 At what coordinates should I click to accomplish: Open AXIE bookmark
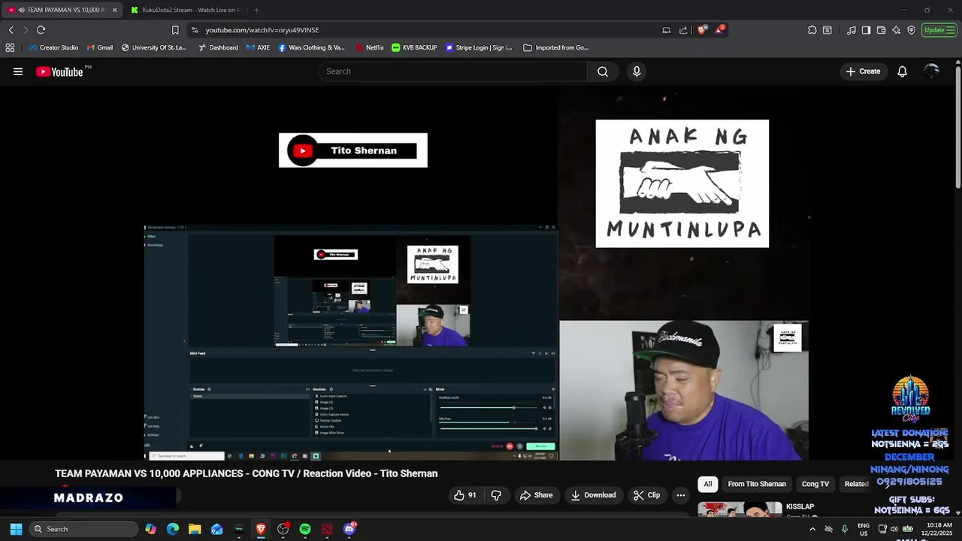[257, 47]
